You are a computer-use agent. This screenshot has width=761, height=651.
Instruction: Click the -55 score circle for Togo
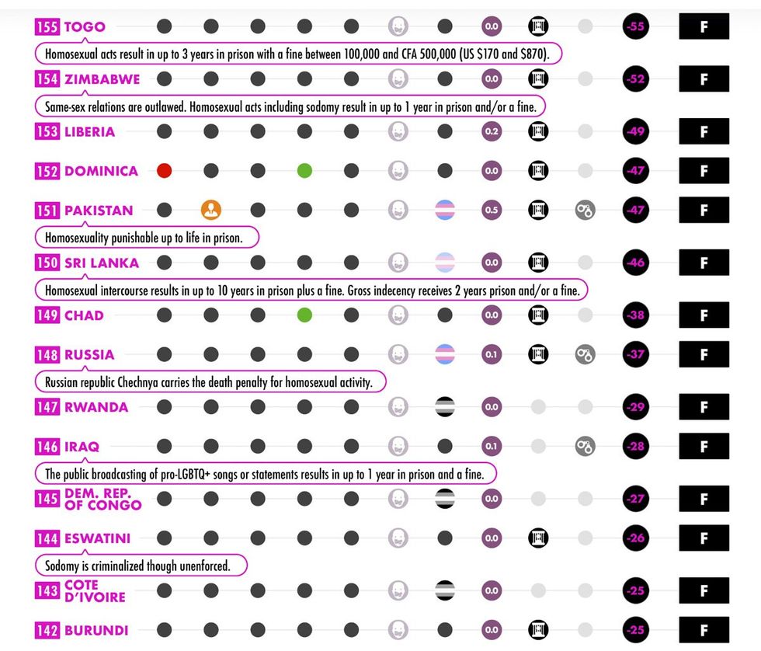tap(636, 27)
